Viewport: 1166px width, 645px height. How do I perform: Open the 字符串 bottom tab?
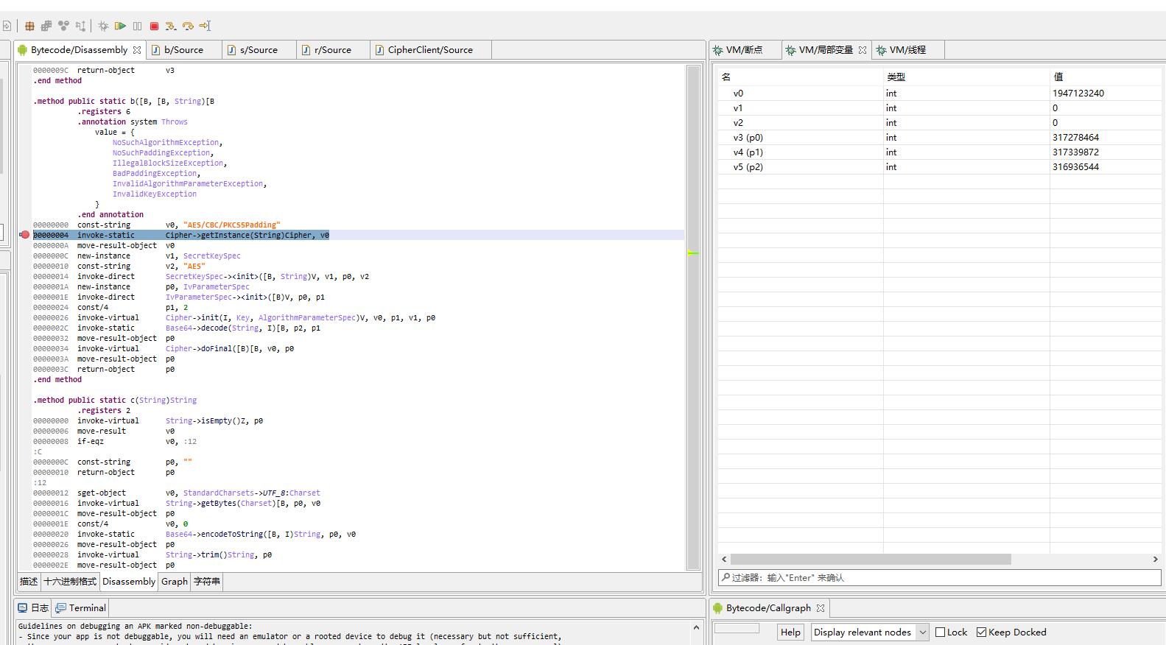coord(207,582)
